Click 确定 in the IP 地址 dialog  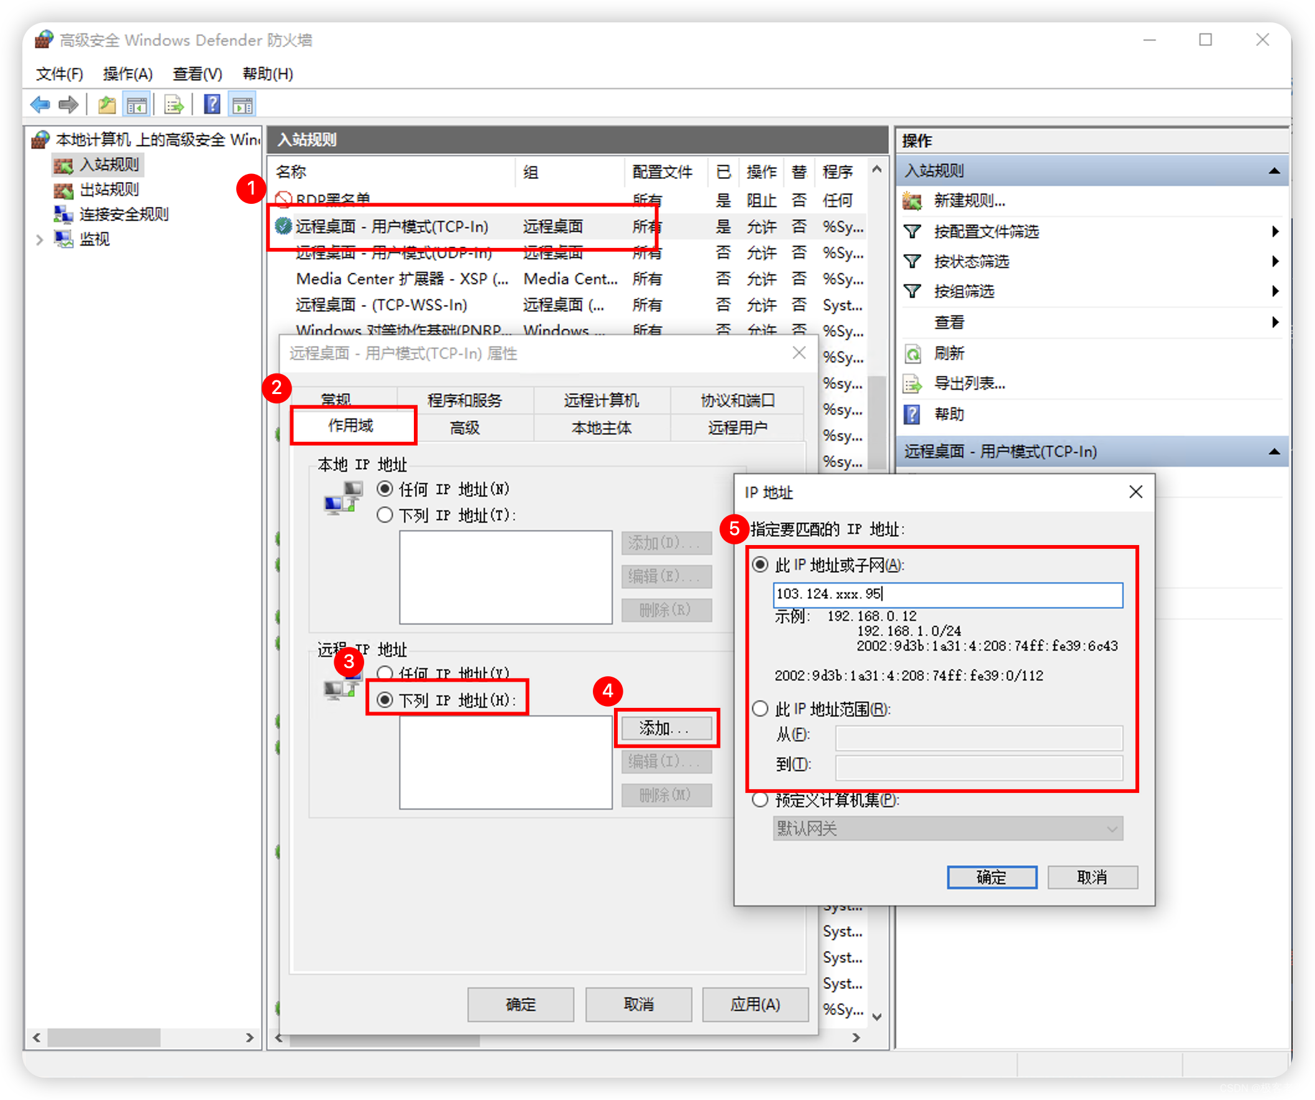[x=992, y=878]
